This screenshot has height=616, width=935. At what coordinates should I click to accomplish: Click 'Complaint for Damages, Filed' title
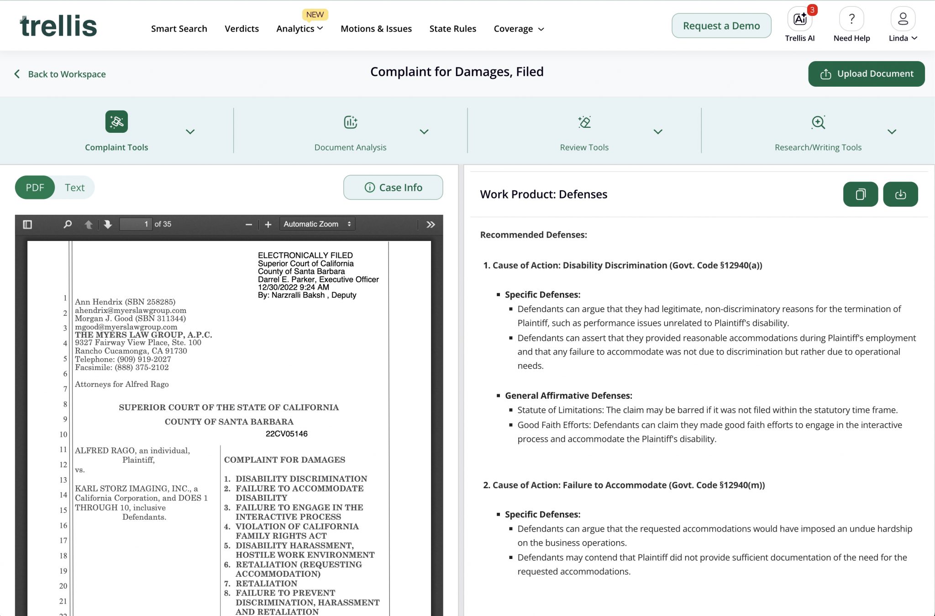(457, 72)
